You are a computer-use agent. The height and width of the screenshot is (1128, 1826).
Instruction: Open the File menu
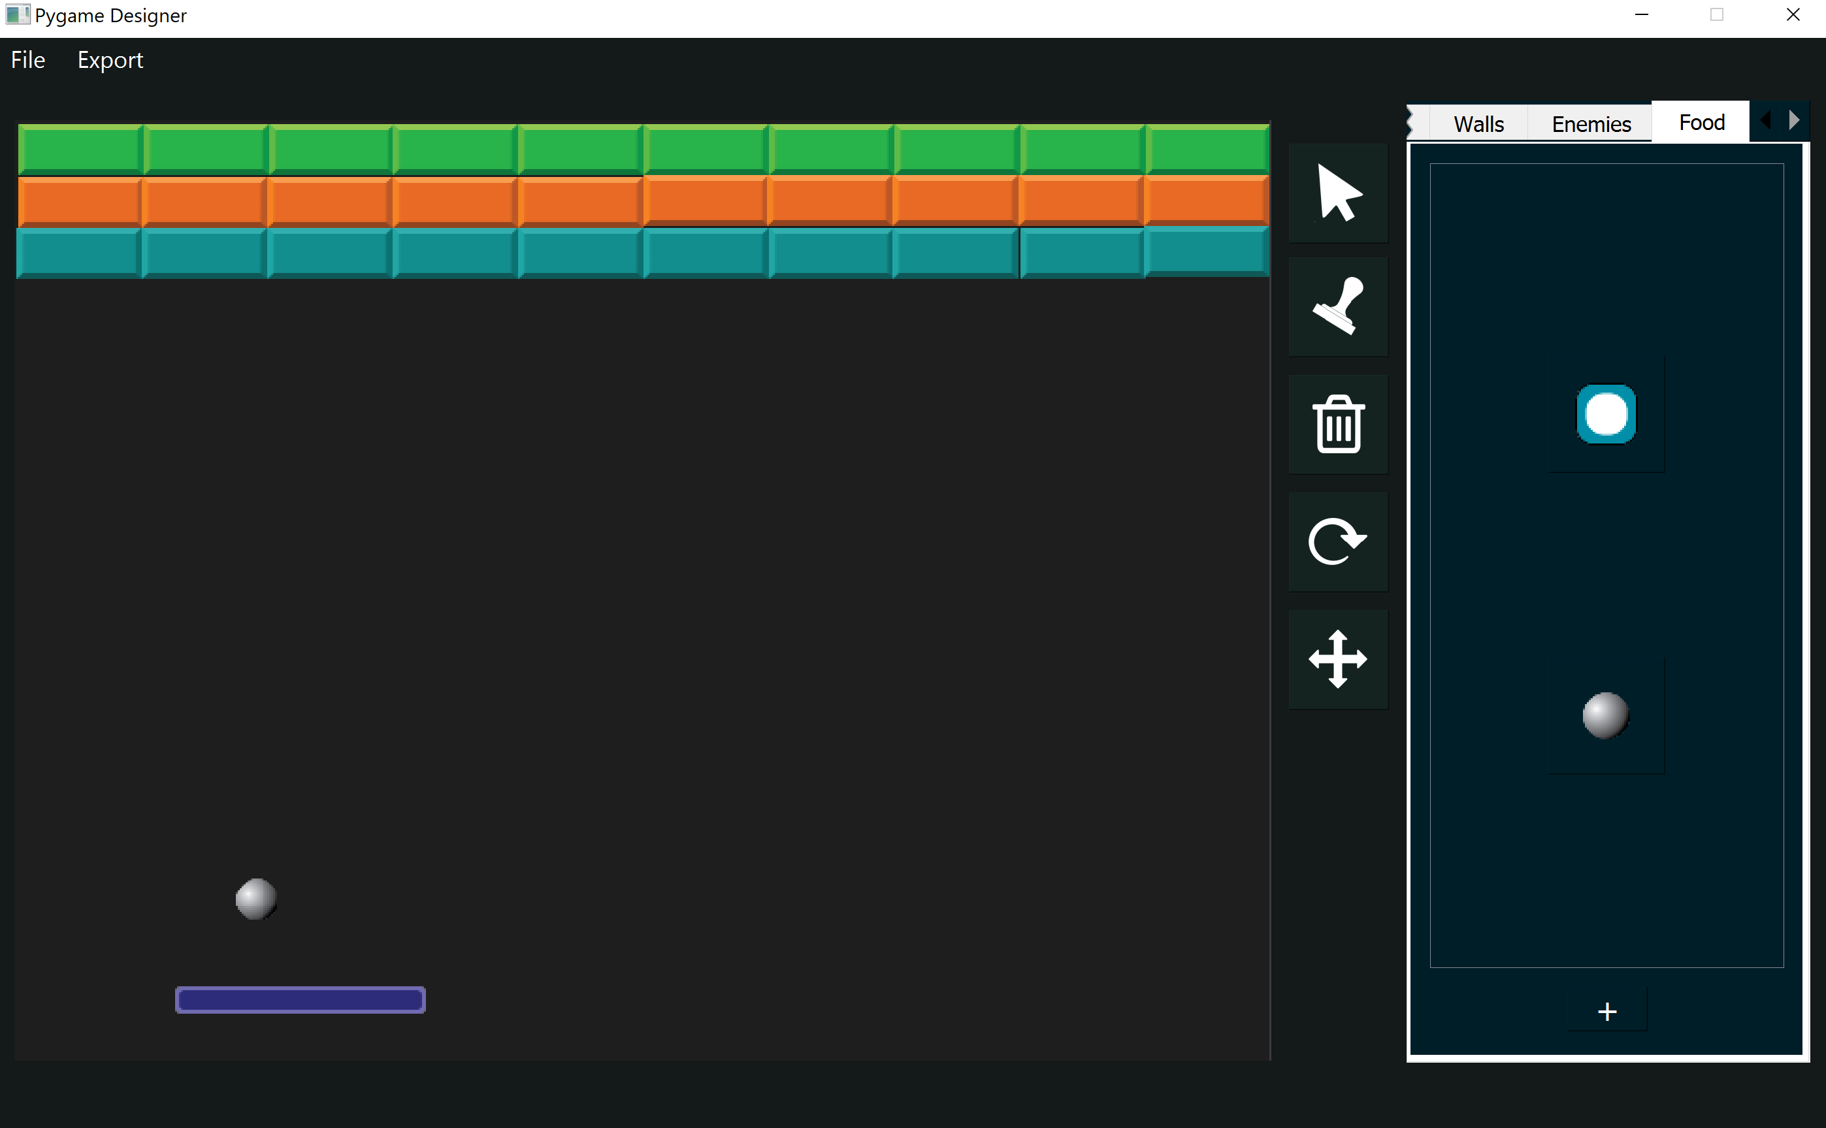[28, 59]
